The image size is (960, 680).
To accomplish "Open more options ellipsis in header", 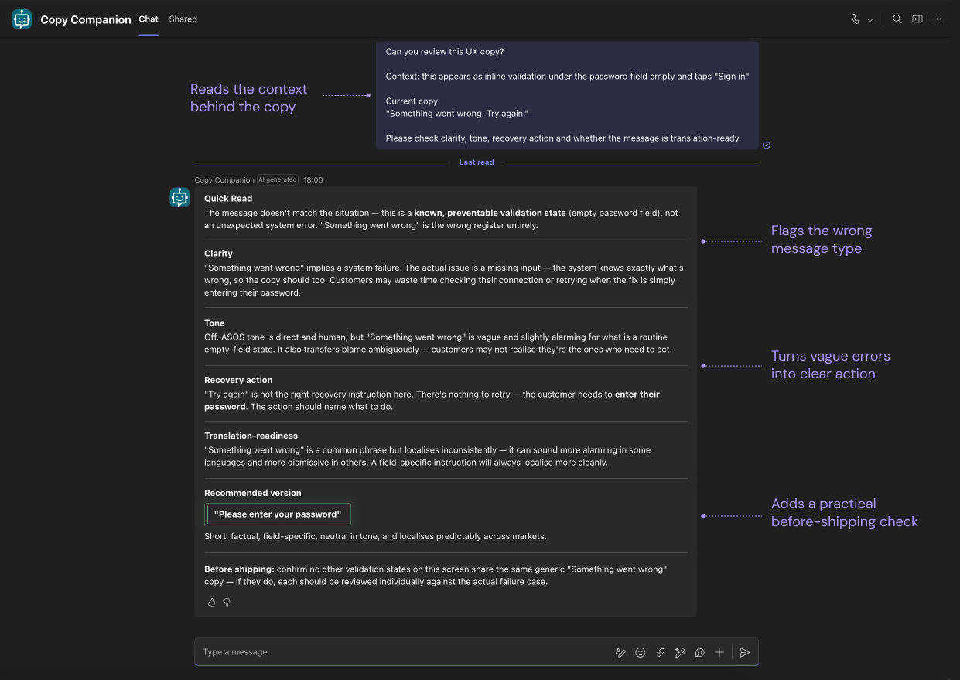I will pos(938,19).
